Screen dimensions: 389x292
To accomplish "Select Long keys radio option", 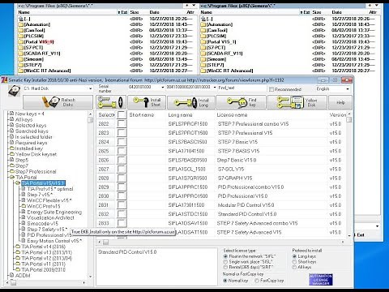I will (x=294, y=256).
